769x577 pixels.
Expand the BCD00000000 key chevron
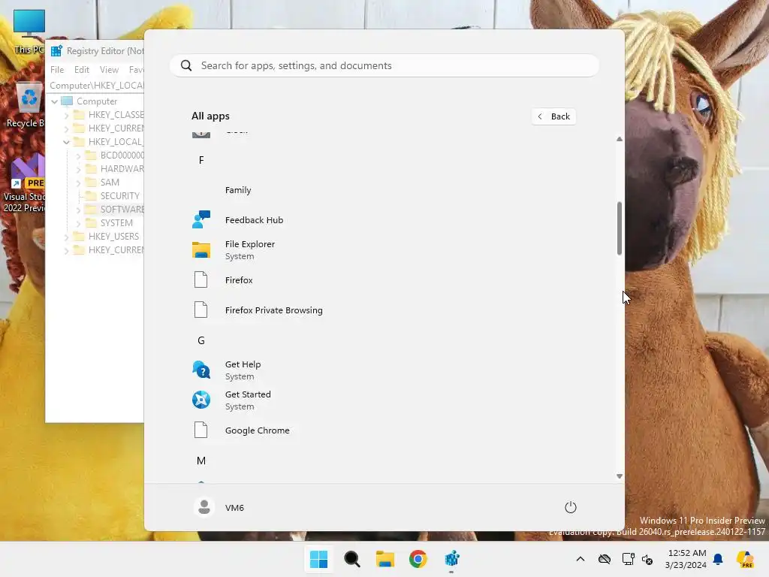[78, 156]
